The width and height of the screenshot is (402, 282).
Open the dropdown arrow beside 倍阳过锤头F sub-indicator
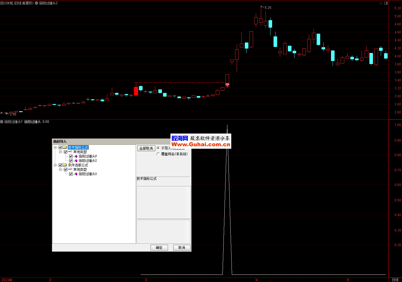click(2, 122)
